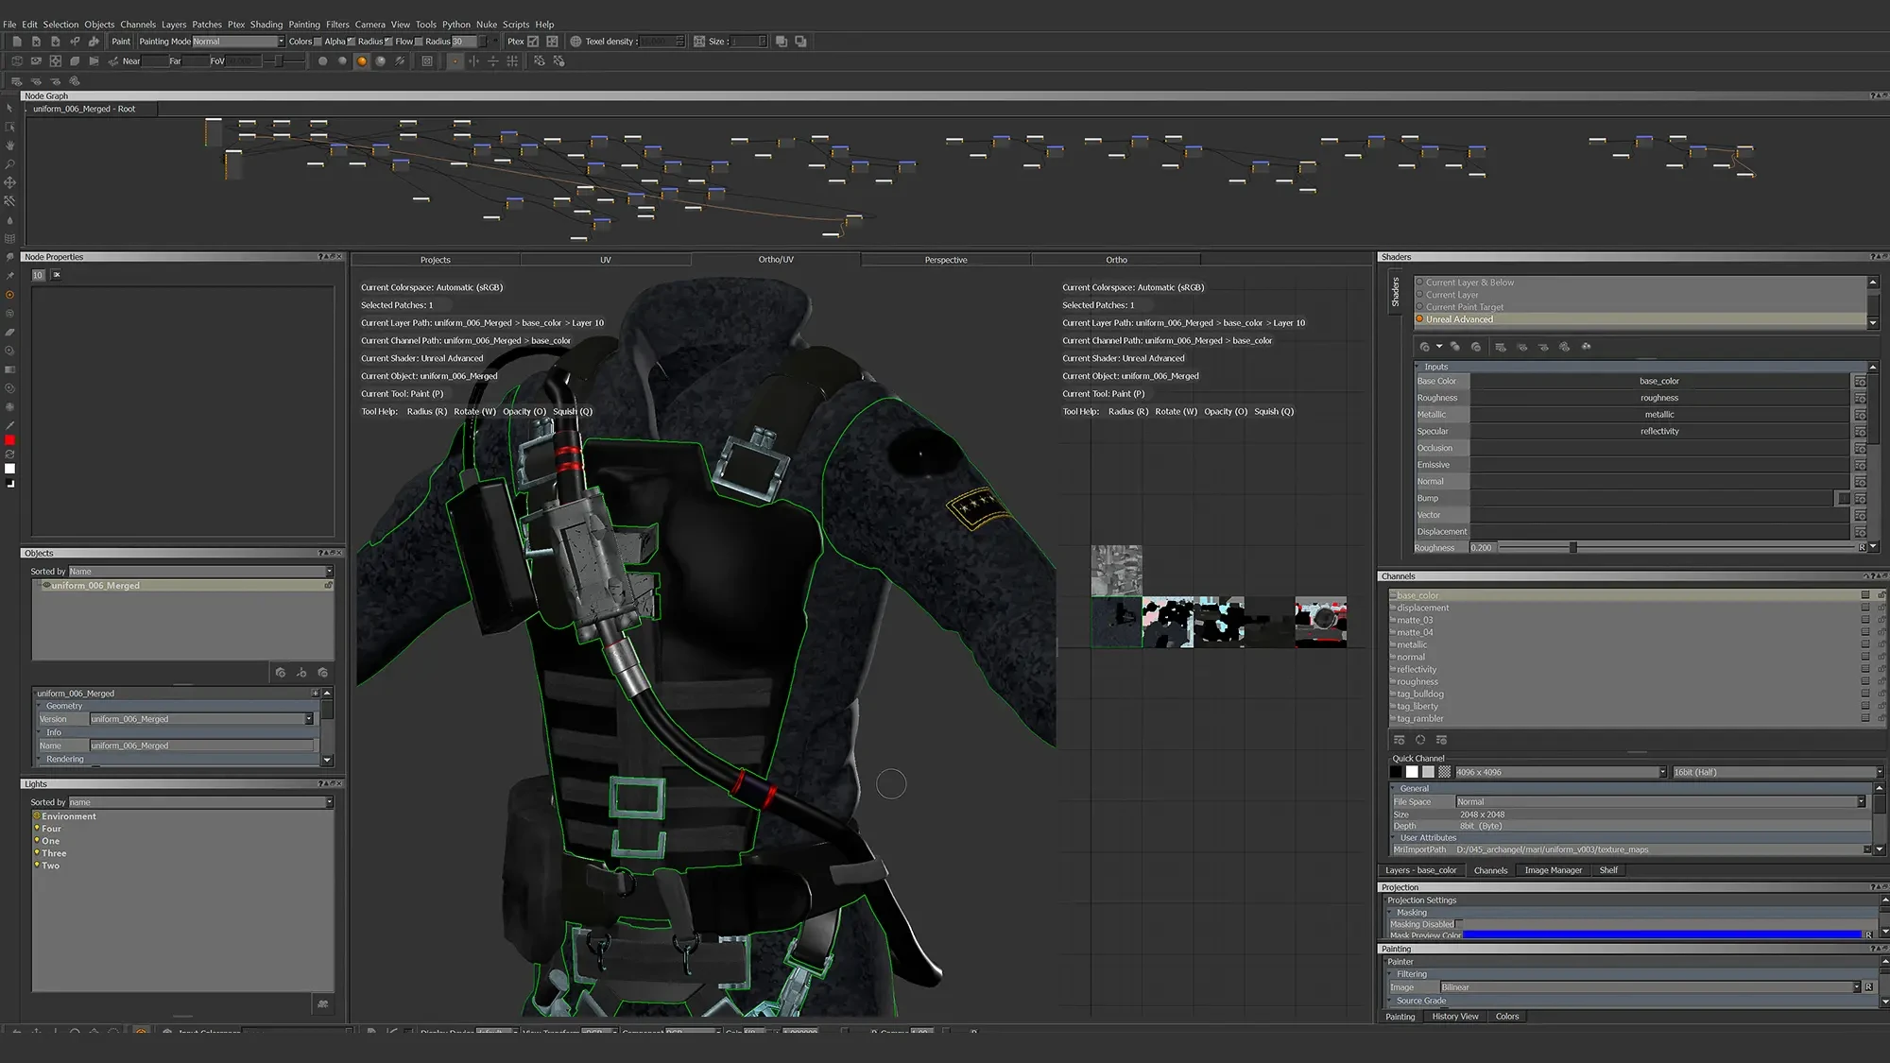
Task: Switch to the UV view tab
Action: coord(606,260)
